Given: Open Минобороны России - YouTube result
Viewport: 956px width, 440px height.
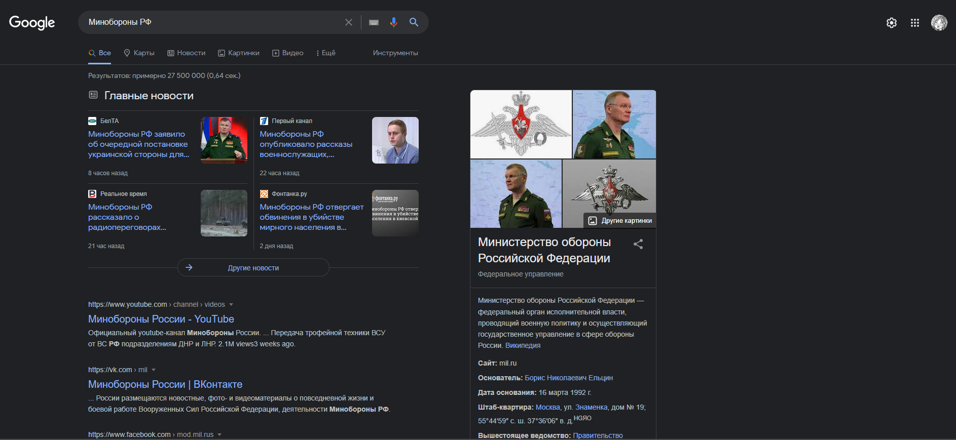Looking at the screenshot, I should (x=161, y=319).
